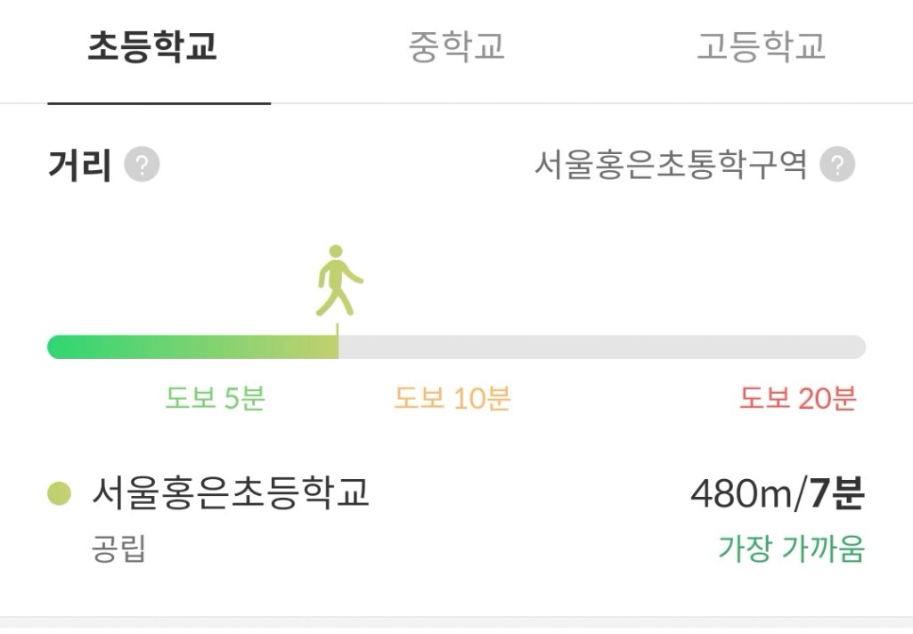Screen dimensions: 913x634
Task: Click the 480m distance value
Action: (x=744, y=493)
